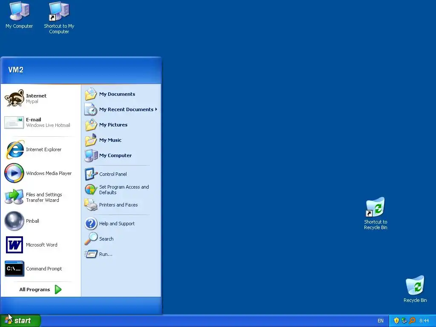Open the Command Prompt icon
Screen dimensions: 436x327
pos(14,269)
